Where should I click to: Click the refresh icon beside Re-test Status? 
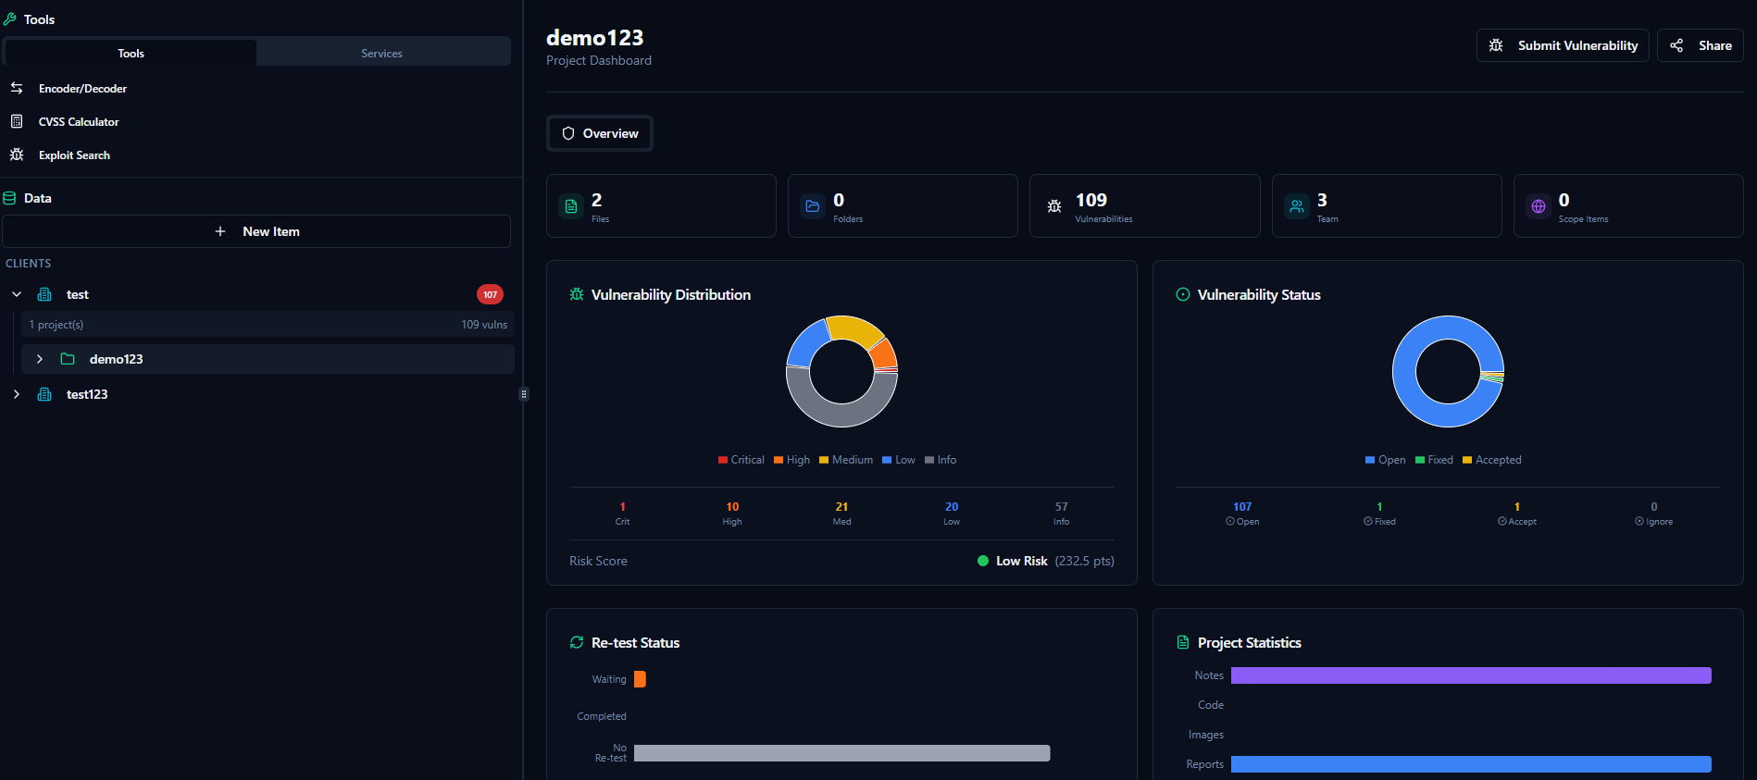click(577, 642)
